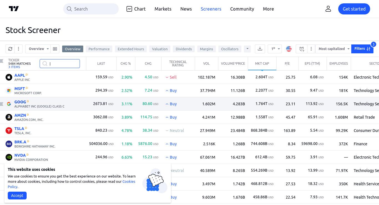
Task: Open the Filters panel
Action: click(x=362, y=49)
